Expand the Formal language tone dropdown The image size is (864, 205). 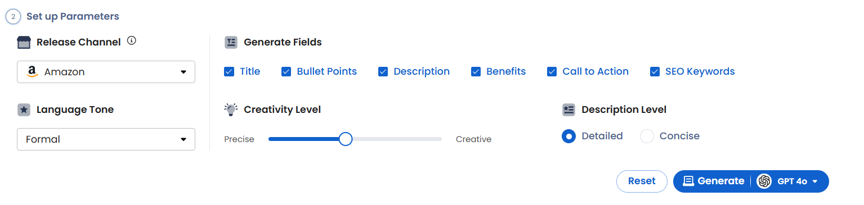(106, 139)
